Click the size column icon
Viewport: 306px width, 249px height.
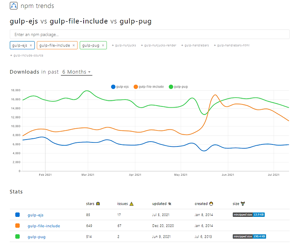tap(243, 204)
